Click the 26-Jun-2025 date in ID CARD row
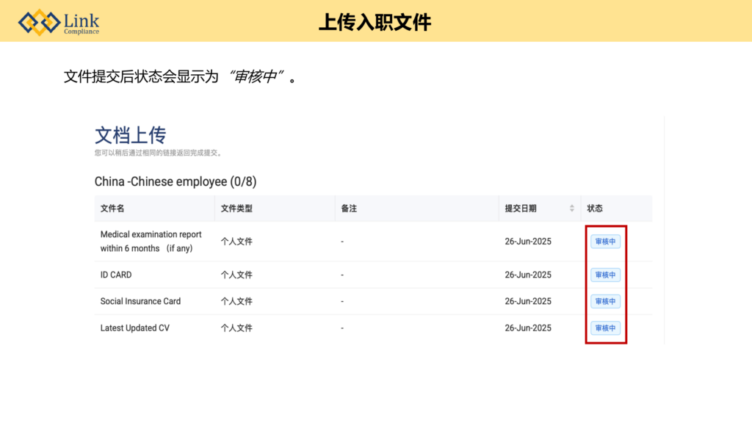This screenshot has width=752, height=423. click(528, 275)
